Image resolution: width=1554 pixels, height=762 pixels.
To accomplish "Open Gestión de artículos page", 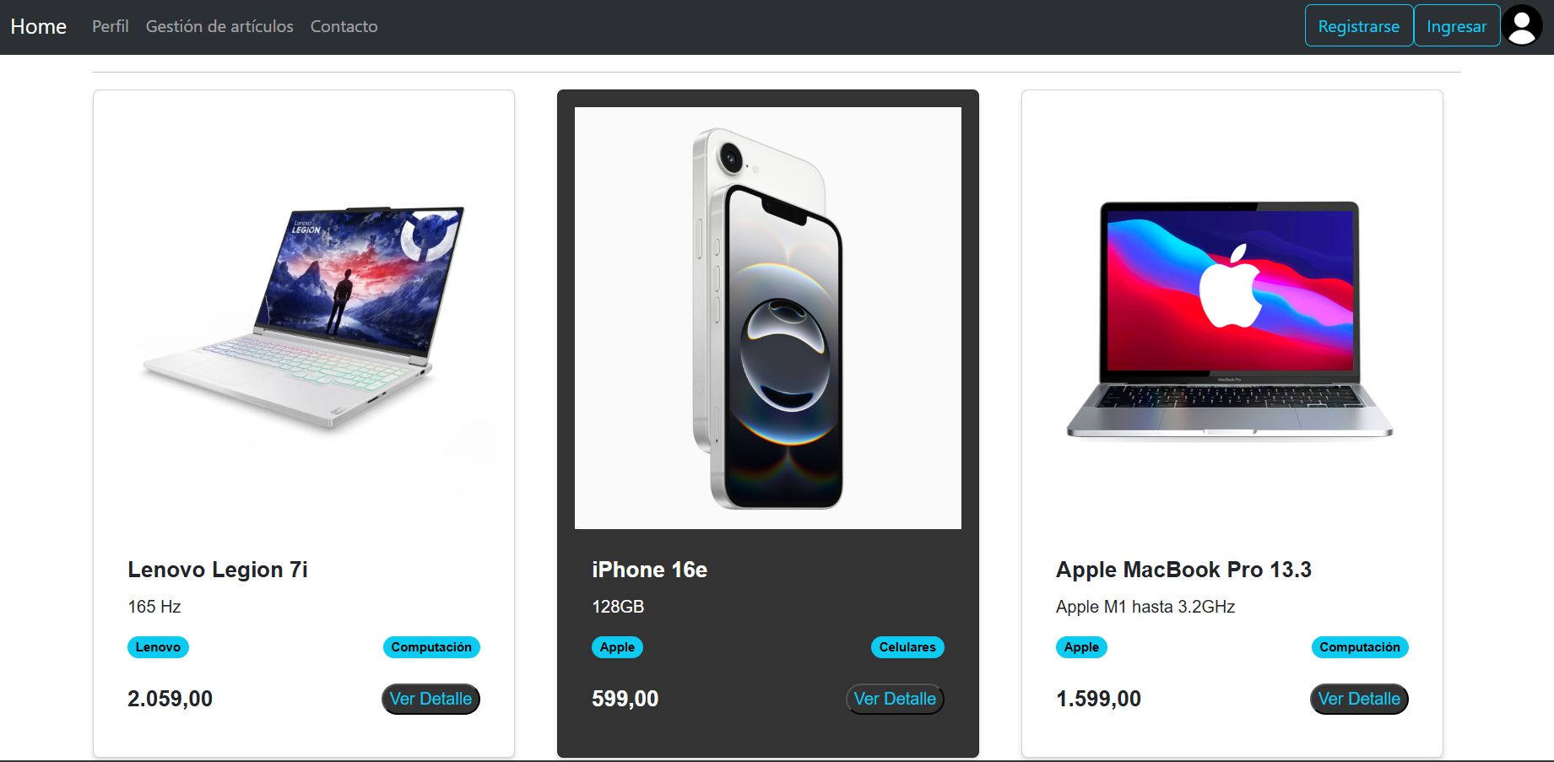I will tap(219, 26).
